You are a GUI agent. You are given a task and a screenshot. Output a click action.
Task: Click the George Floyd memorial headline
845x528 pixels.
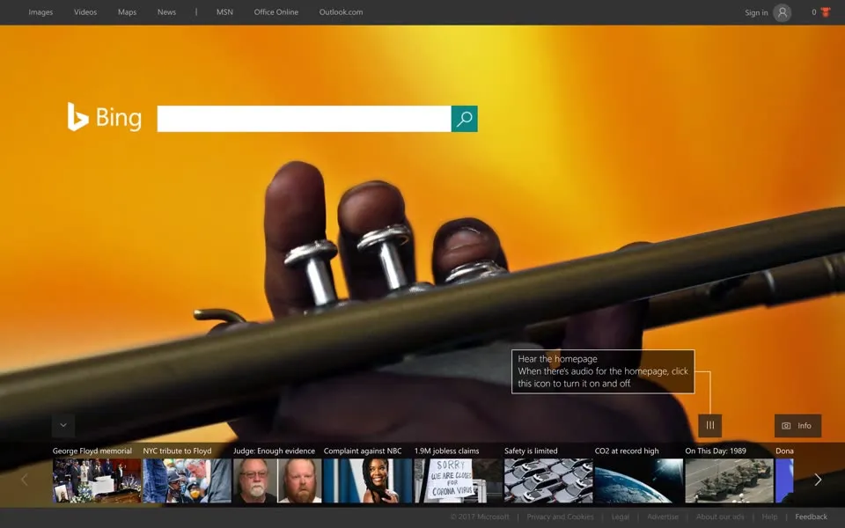[92, 451]
